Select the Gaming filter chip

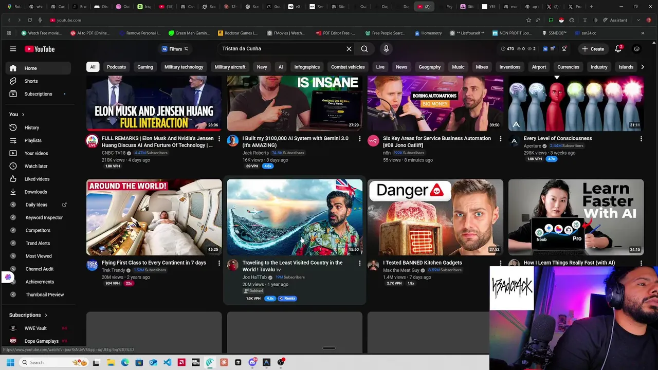145,67
